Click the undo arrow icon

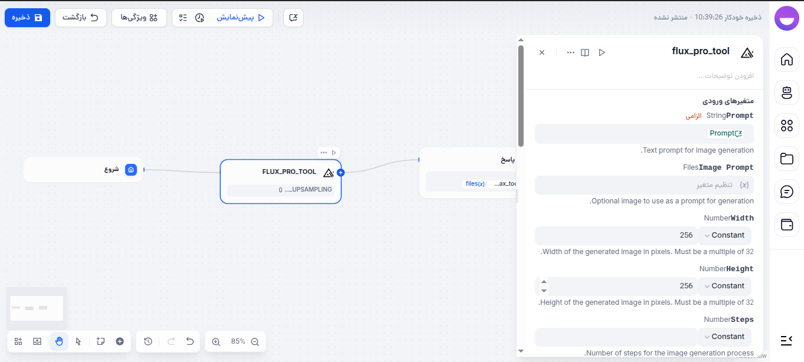coord(189,341)
